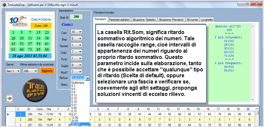Click the Franz link
264x127 pixels.
pos(35,19)
